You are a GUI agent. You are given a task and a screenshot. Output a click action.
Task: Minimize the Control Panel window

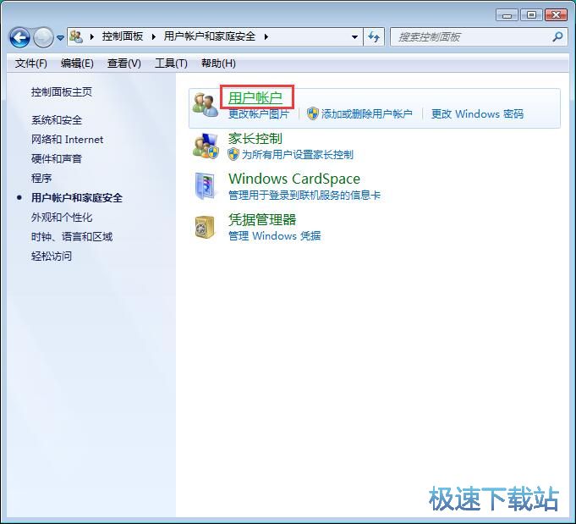tap(507, 15)
